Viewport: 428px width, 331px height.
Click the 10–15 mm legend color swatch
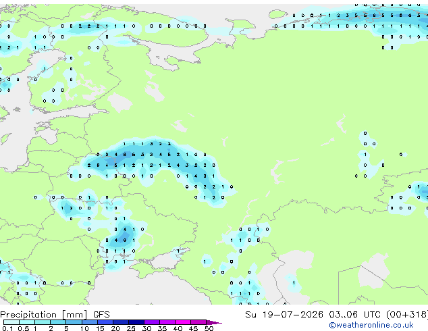point(90,322)
